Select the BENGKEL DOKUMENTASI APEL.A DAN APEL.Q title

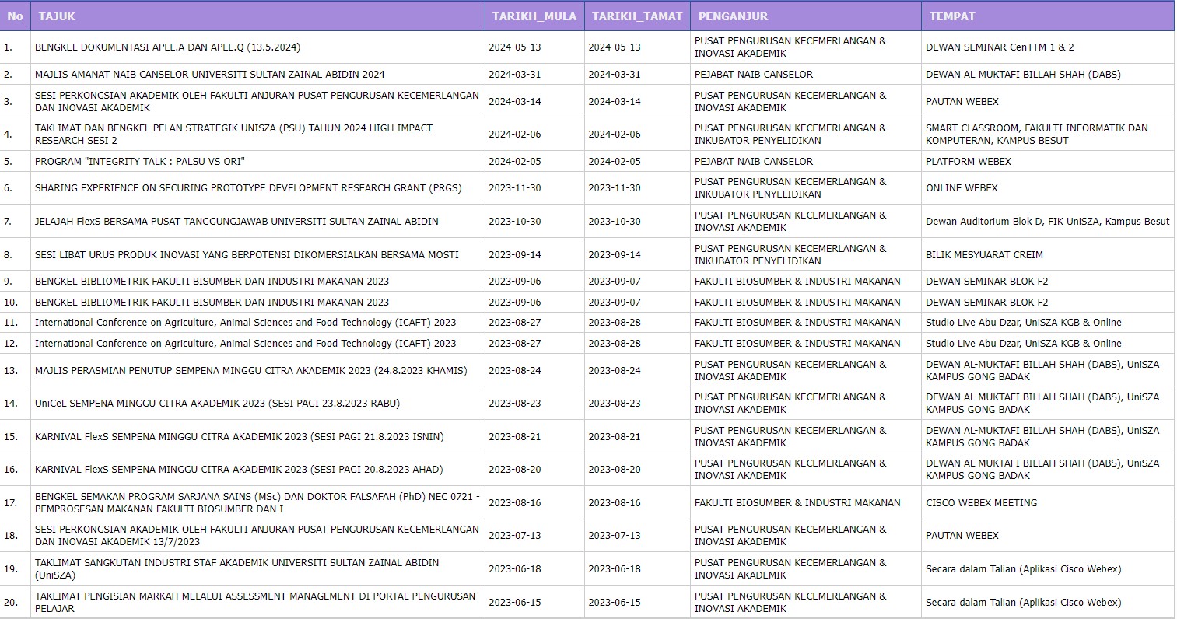click(x=167, y=47)
